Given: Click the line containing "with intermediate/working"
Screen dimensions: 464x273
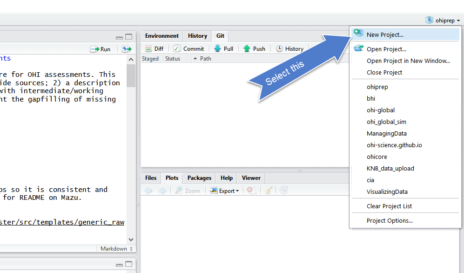Looking at the screenshot, I should pos(52,91).
